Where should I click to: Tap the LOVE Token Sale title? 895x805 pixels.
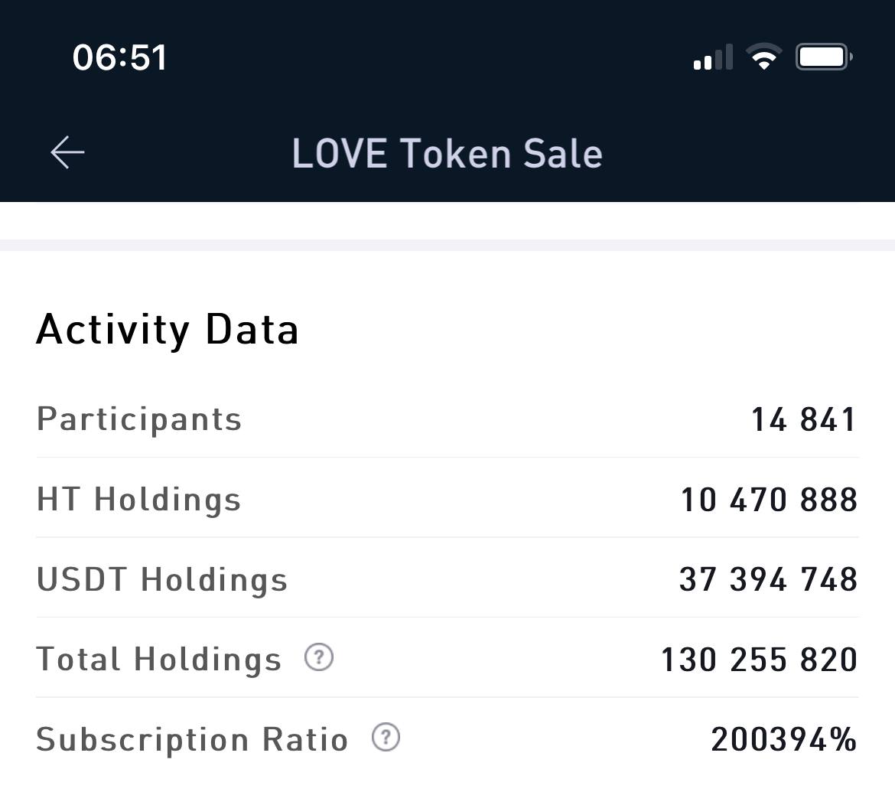pyautogui.click(x=447, y=154)
